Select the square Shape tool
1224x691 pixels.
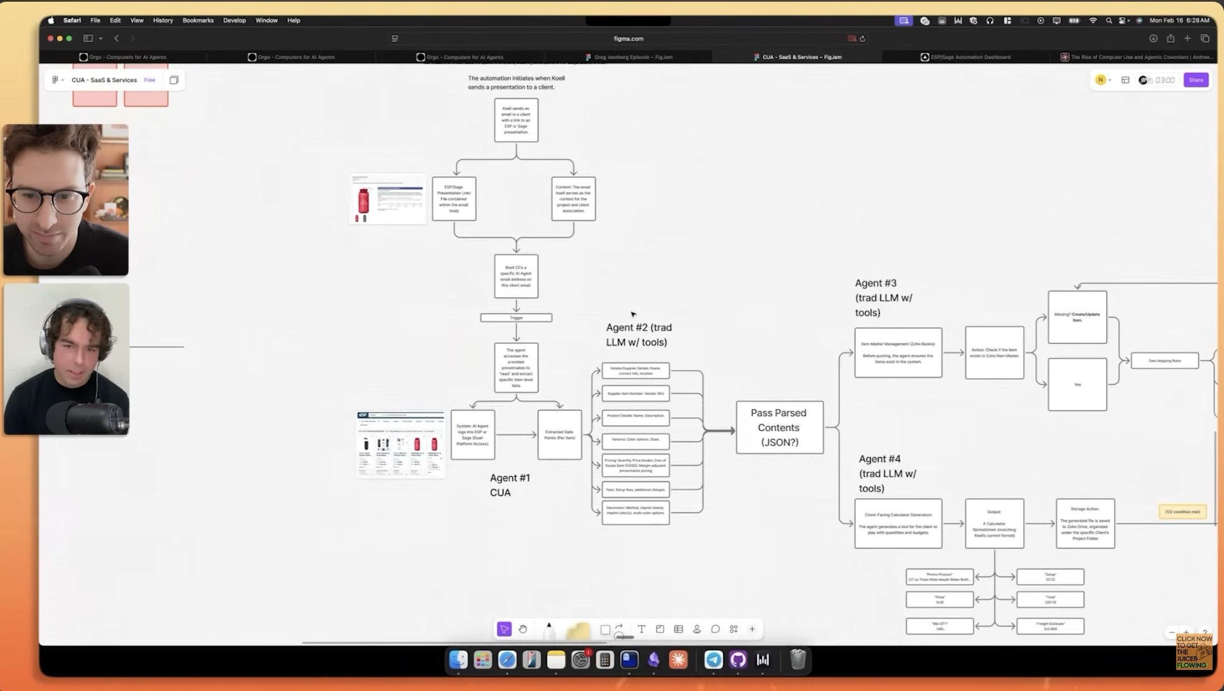(605, 630)
